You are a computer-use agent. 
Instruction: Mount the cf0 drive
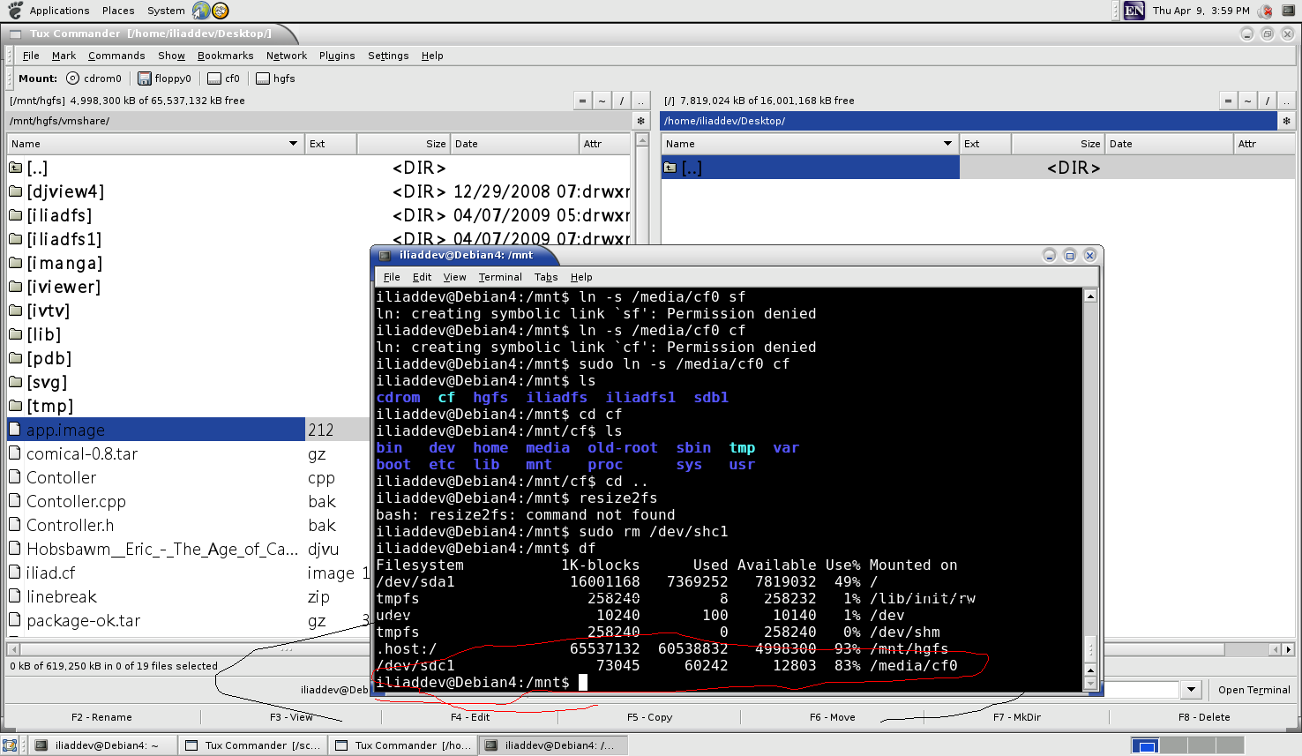pos(223,79)
